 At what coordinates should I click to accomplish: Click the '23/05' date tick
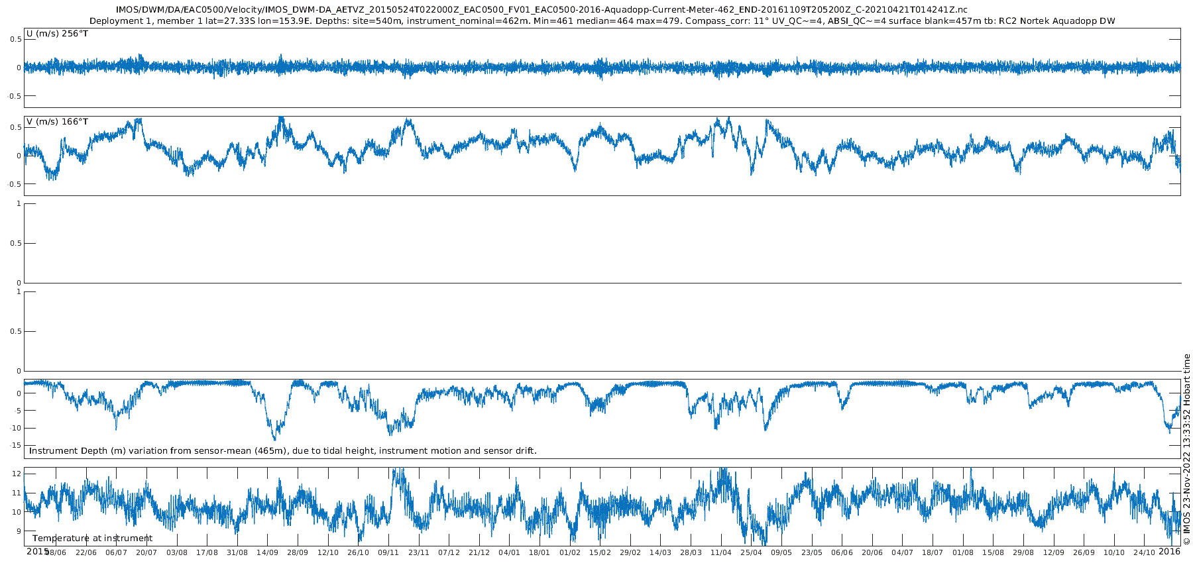(812, 553)
